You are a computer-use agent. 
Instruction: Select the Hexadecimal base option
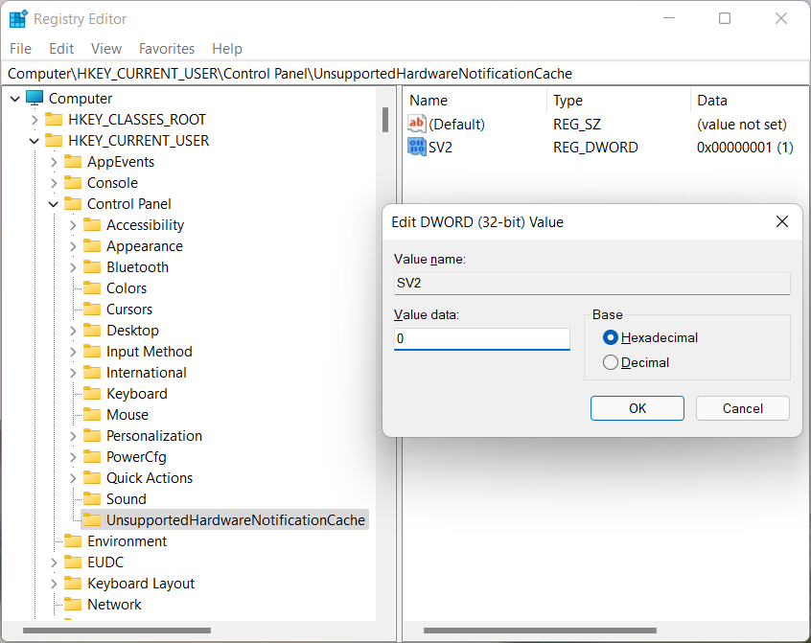pyautogui.click(x=611, y=337)
